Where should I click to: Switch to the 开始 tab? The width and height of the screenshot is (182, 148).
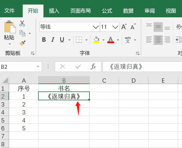[x=33, y=11]
